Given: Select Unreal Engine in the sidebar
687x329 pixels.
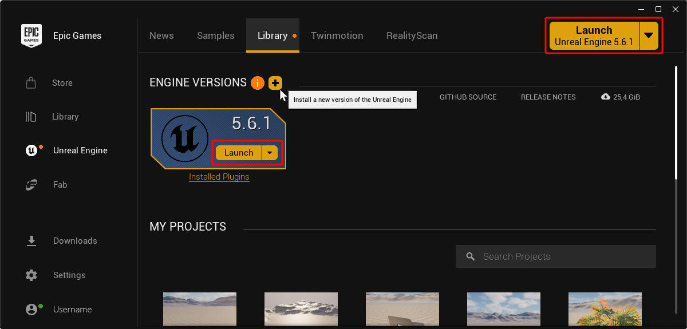Looking at the screenshot, I should pos(80,150).
